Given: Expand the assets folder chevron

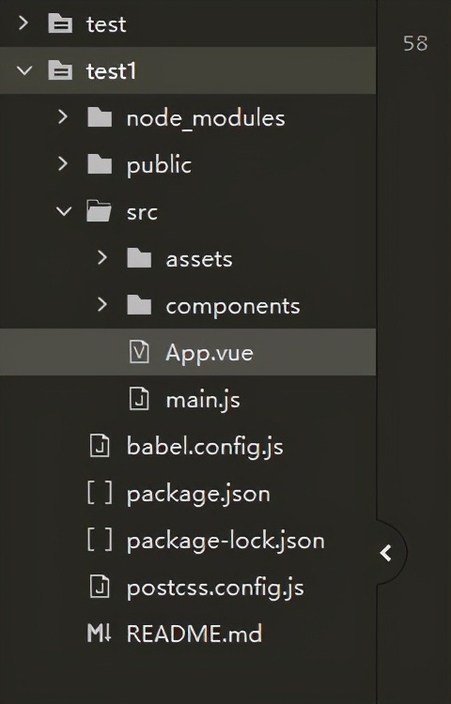Looking at the screenshot, I should [x=102, y=258].
